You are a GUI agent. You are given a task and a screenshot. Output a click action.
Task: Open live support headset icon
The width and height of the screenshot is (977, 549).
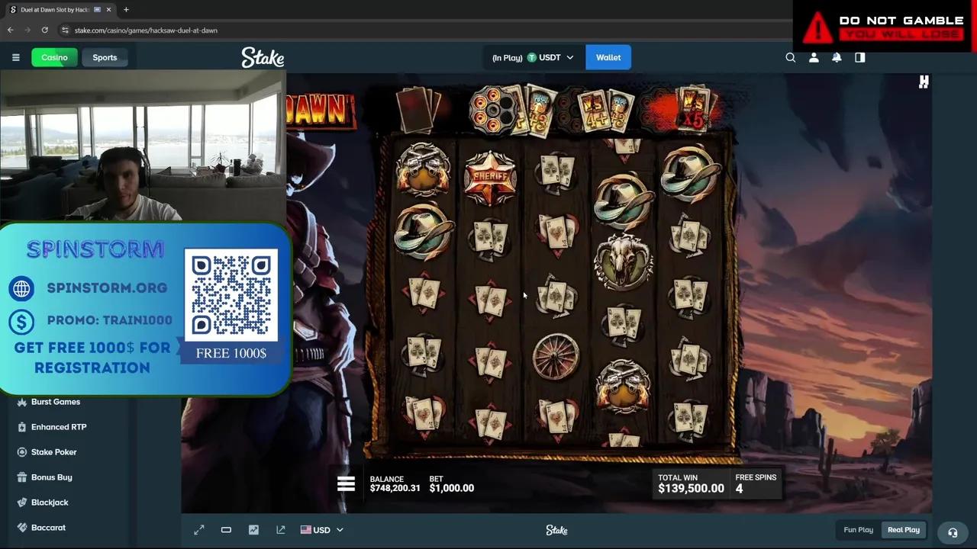953,532
